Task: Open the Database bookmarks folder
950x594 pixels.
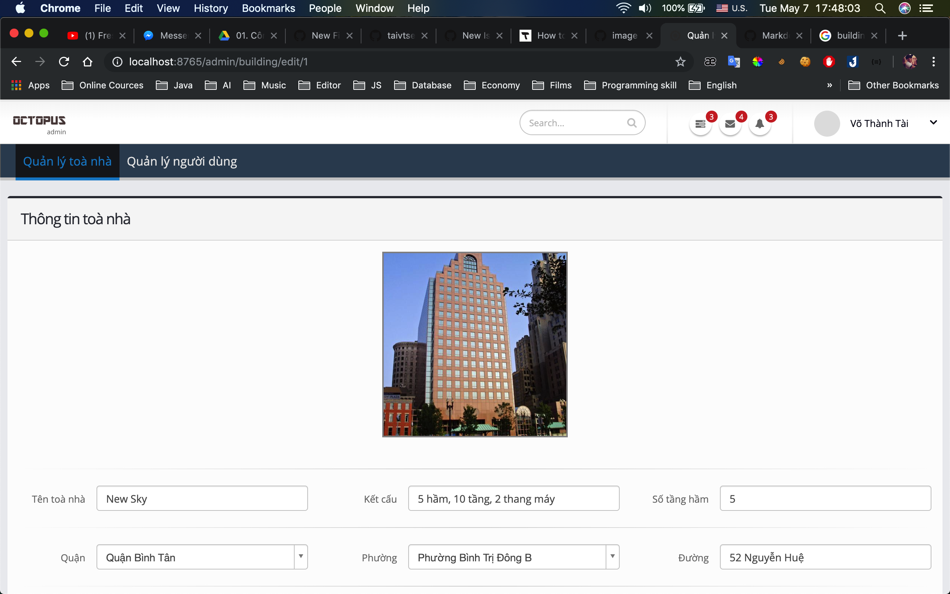Action: pyautogui.click(x=430, y=85)
